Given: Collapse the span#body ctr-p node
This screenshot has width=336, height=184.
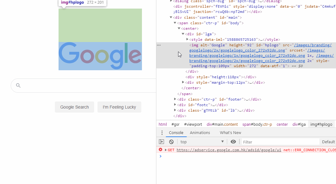Looking at the screenshot, I should click(x=175, y=23).
